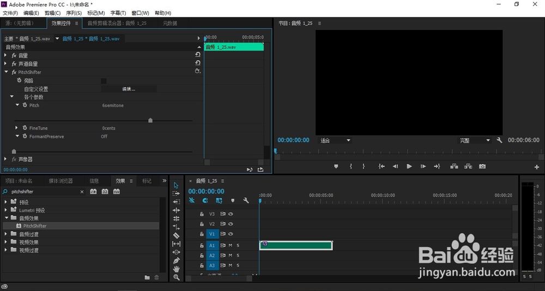545x291 pixels.
Task: Toggle Pitch animation stopwatch
Action: [25, 105]
